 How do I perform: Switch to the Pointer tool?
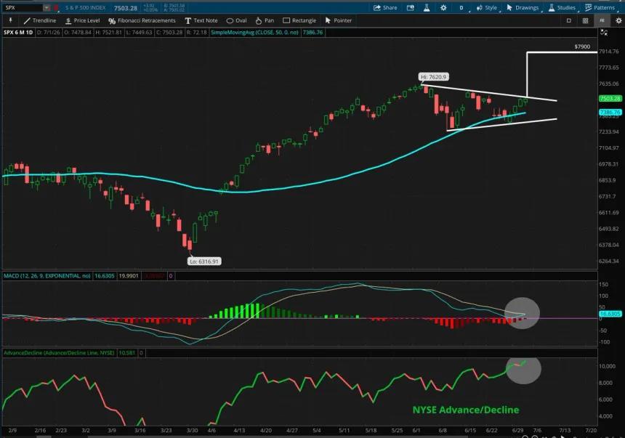pos(339,20)
